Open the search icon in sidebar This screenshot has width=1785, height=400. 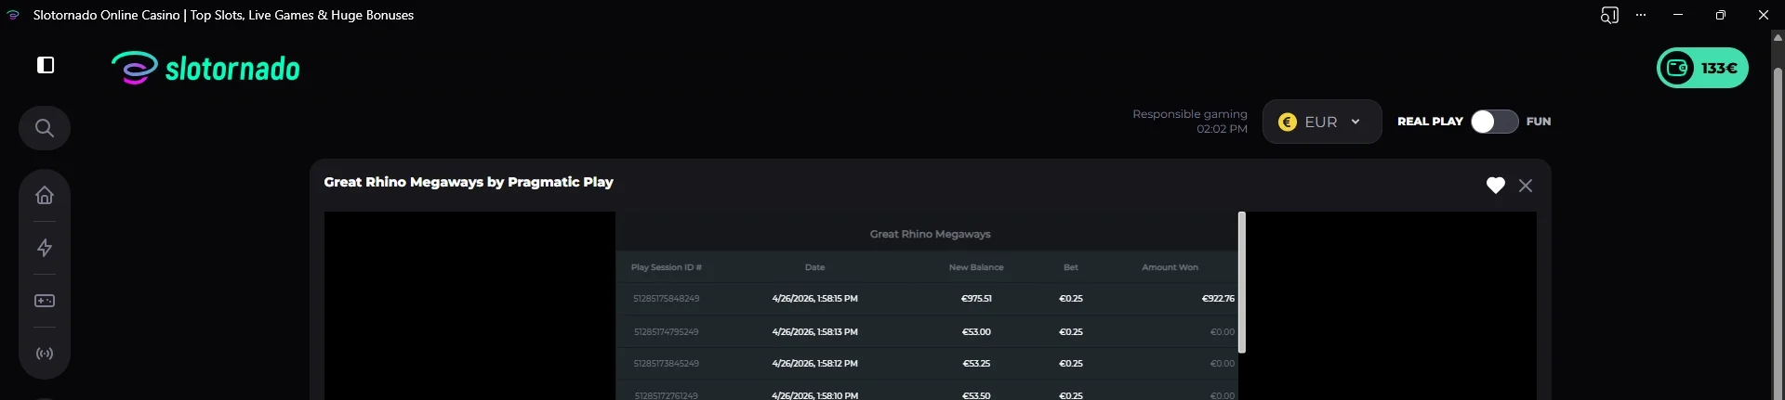(45, 128)
